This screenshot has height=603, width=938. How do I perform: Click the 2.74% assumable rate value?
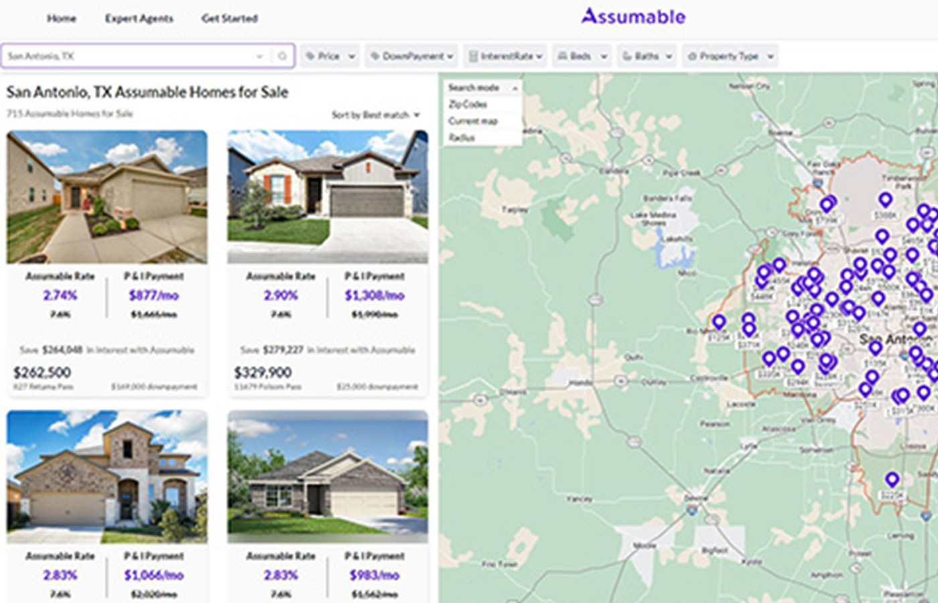pos(60,295)
